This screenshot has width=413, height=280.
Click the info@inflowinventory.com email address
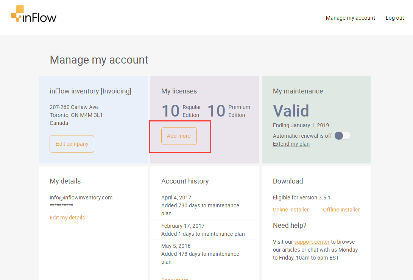pos(81,198)
